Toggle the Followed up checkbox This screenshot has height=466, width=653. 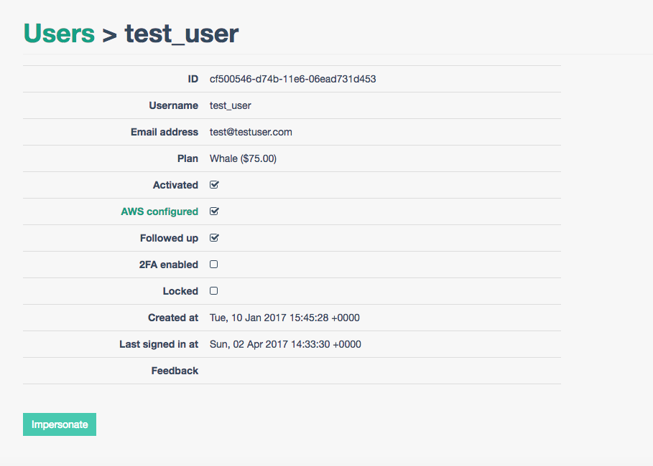pos(214,238)
